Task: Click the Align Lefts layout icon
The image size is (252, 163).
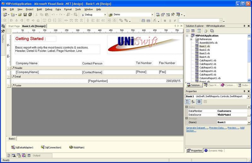Action: (11, 21)
